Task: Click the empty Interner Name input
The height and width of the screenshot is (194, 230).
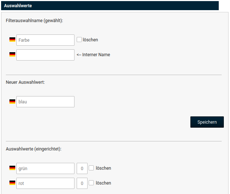Action: [x=45, y=55]
